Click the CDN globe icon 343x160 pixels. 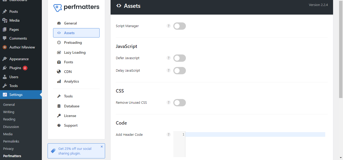(59, 72)
